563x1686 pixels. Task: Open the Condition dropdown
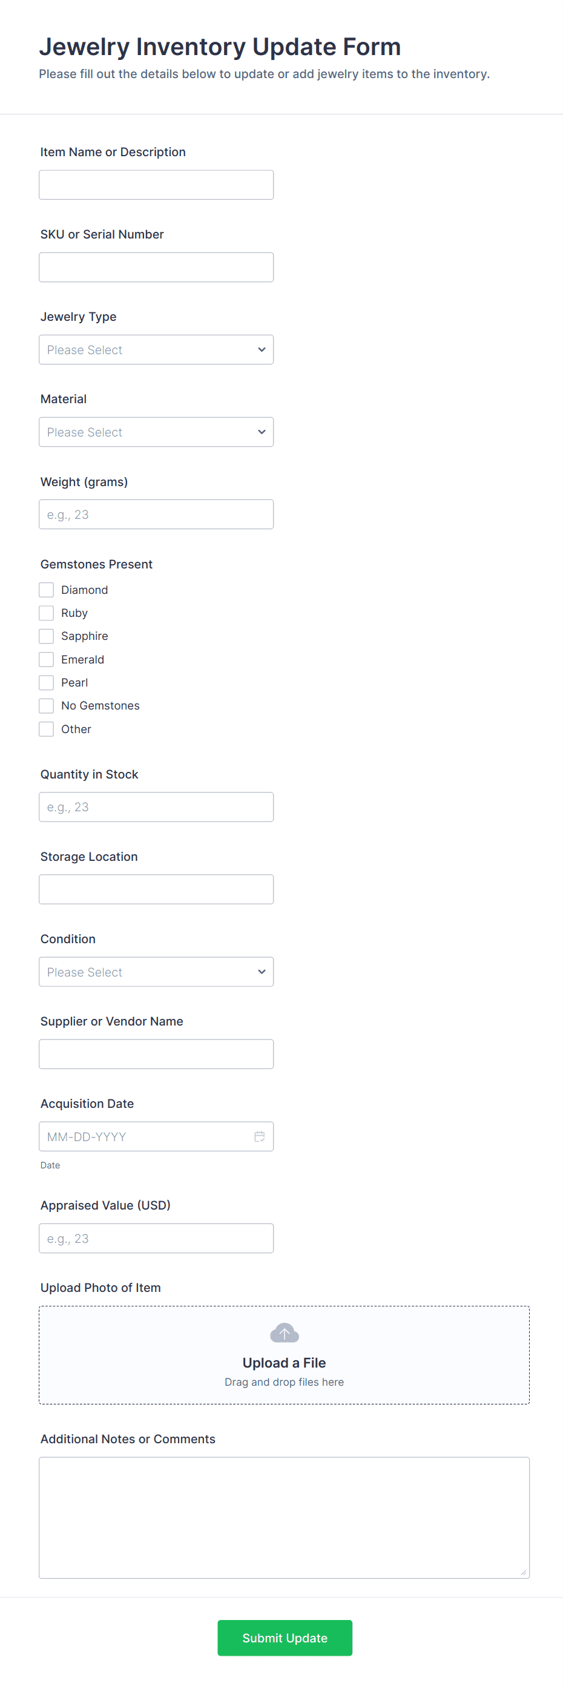(156, 972)
